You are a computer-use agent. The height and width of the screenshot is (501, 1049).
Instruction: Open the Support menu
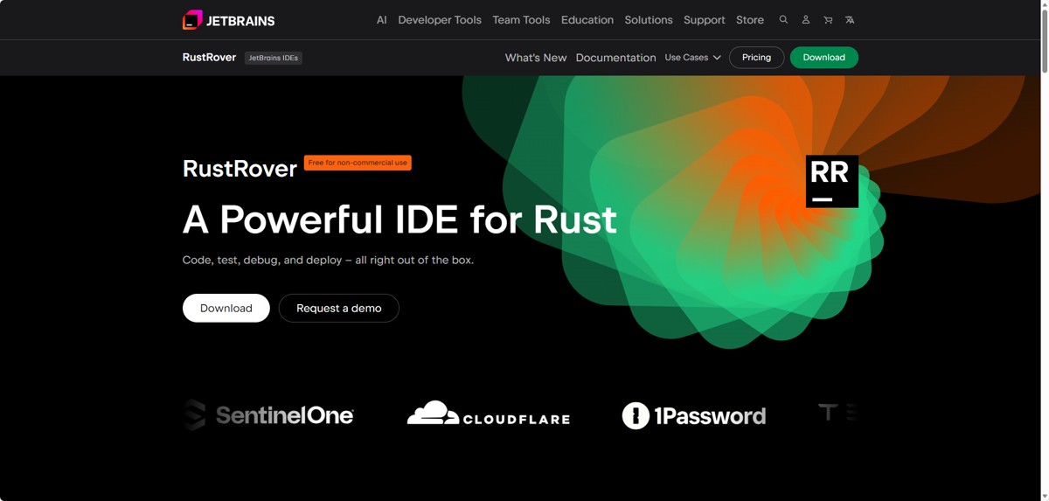tap(705, 19)
